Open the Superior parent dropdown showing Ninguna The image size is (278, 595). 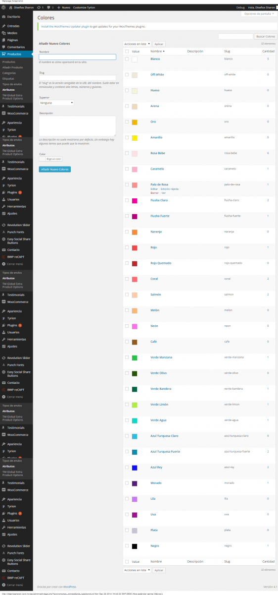point(56,103)
